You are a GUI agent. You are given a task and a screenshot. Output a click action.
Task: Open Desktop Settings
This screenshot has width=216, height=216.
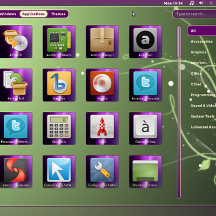click(x=145, y=172)
